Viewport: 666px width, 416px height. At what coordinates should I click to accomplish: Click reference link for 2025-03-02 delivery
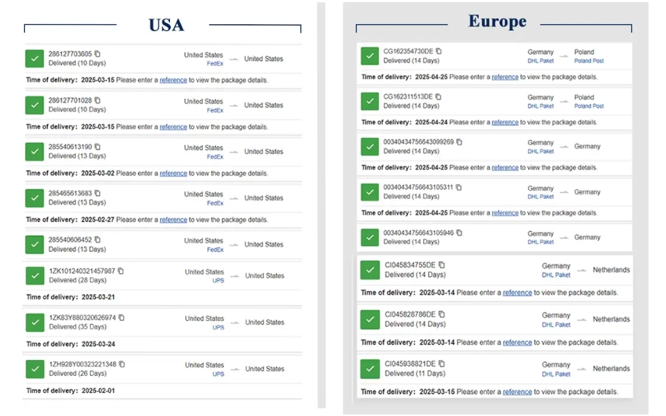point(173,173)
